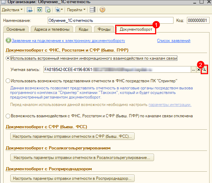Viewport: 212px width, 183px height.
Task: Select the option that disables channel interaction
Action: (8, 116)
